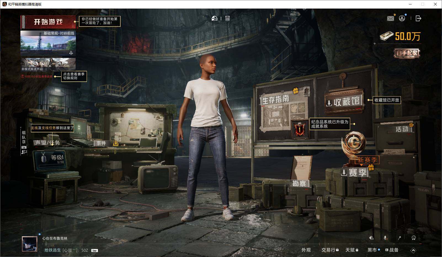Viewport: 442px width, 257px height.
Task: Switch to the locked 天赋 talent tab
Action: (x=352, y=250)
